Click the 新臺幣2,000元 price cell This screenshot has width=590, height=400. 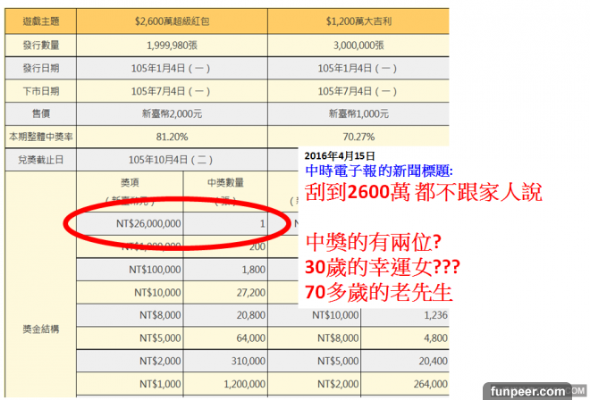tap(171, 113)
